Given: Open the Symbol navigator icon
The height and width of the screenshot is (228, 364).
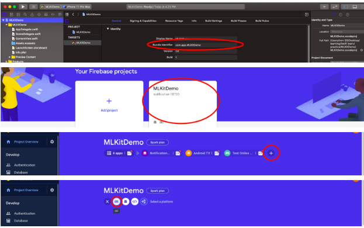Looking at the screenshot, I should (x=18, y=15).
